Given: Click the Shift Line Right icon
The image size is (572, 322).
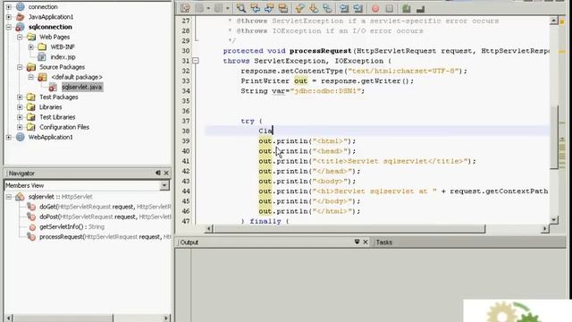Looking at the screenshot, I should point(357,8).
